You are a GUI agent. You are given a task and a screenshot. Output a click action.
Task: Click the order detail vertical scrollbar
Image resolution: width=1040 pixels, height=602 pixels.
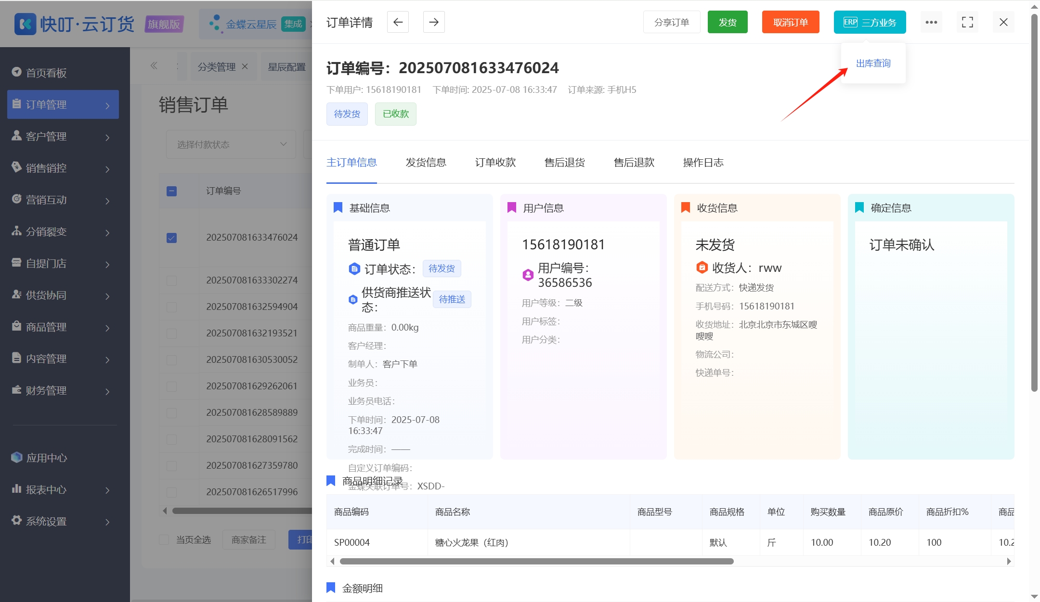(x=1034, y=202)
